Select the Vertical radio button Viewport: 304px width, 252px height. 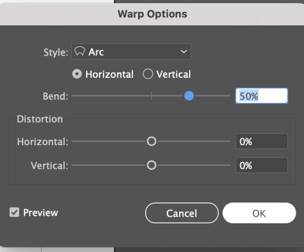click(147, 74)
